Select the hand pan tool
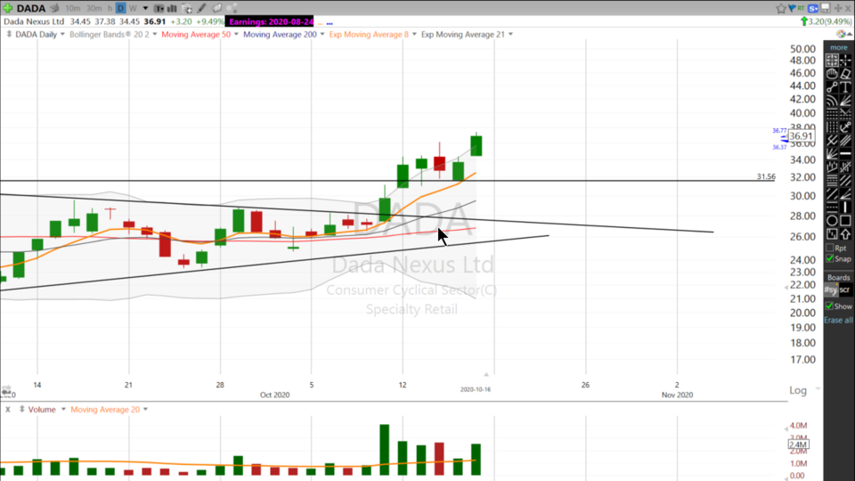Image resolution: width=855 pixels, height=481 pixels. pos(832,73)
